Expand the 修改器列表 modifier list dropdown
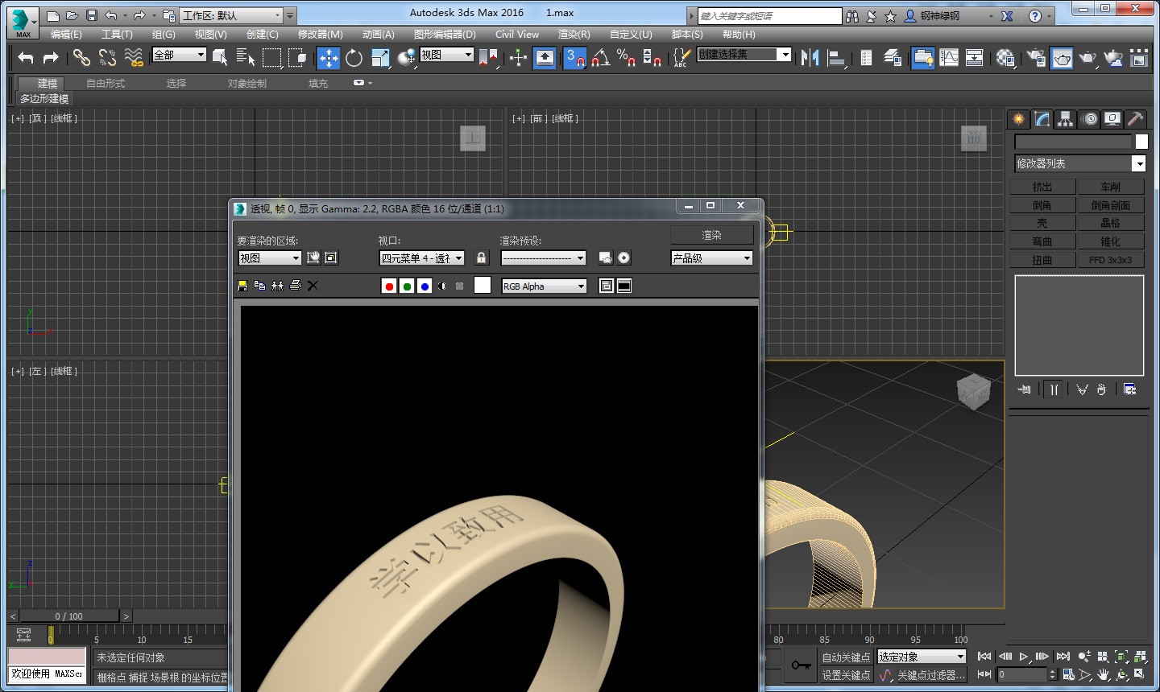The image size is (1160, 692). pyautogui.click(x=1080, y=163)
